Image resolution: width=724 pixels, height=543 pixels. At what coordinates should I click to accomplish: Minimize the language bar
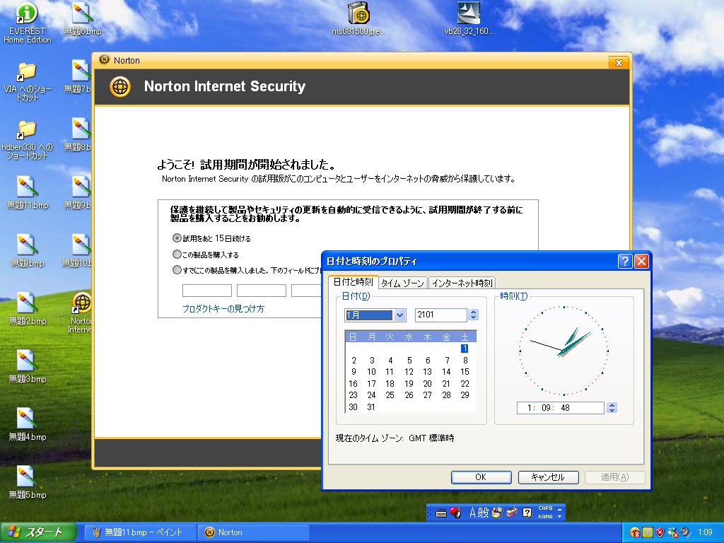(x=560, y=508)
